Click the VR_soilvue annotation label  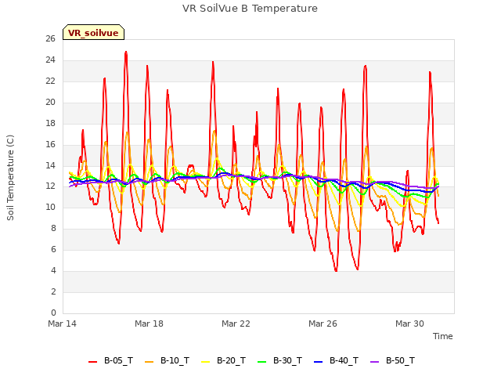pyautogui.click(x=93, y=33)
